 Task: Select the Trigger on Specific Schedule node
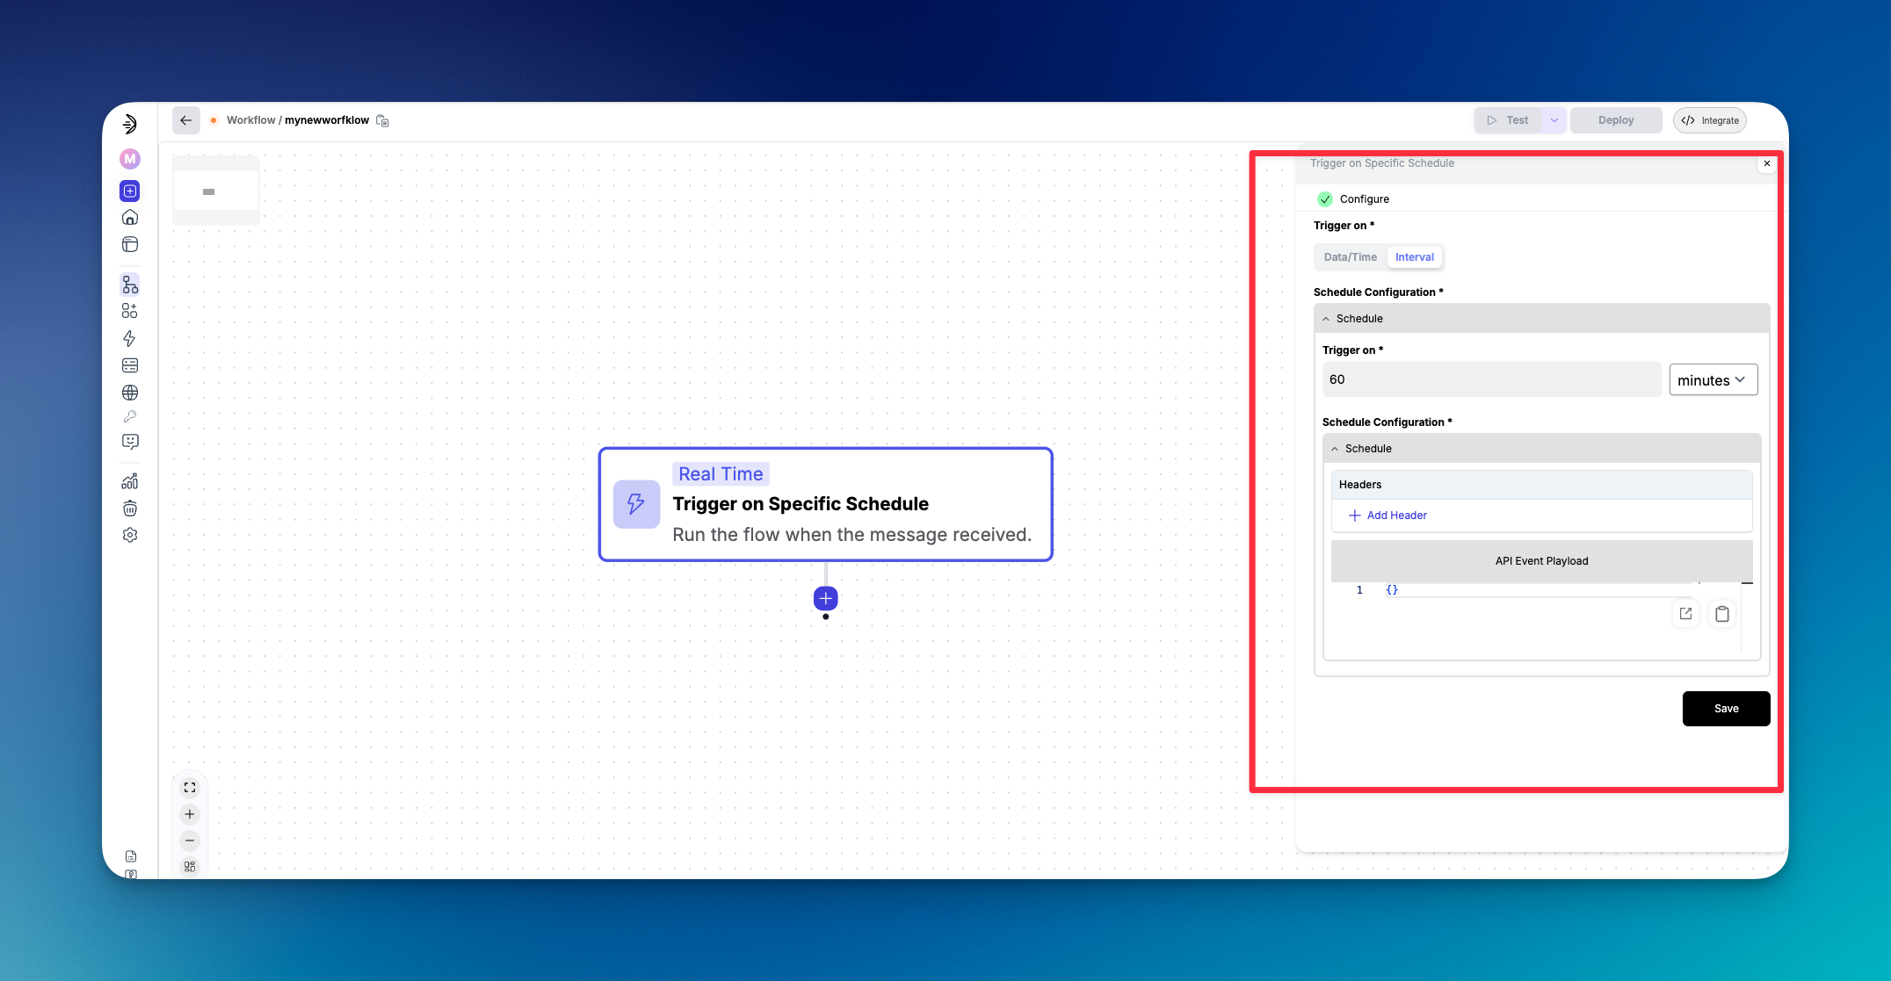(826, 504)
